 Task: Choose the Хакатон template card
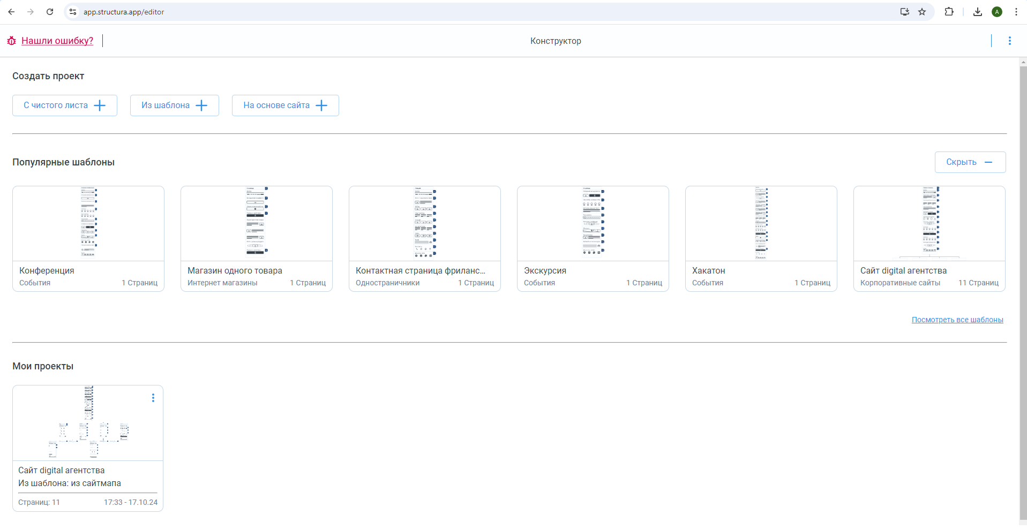click(x=761, y=238)
